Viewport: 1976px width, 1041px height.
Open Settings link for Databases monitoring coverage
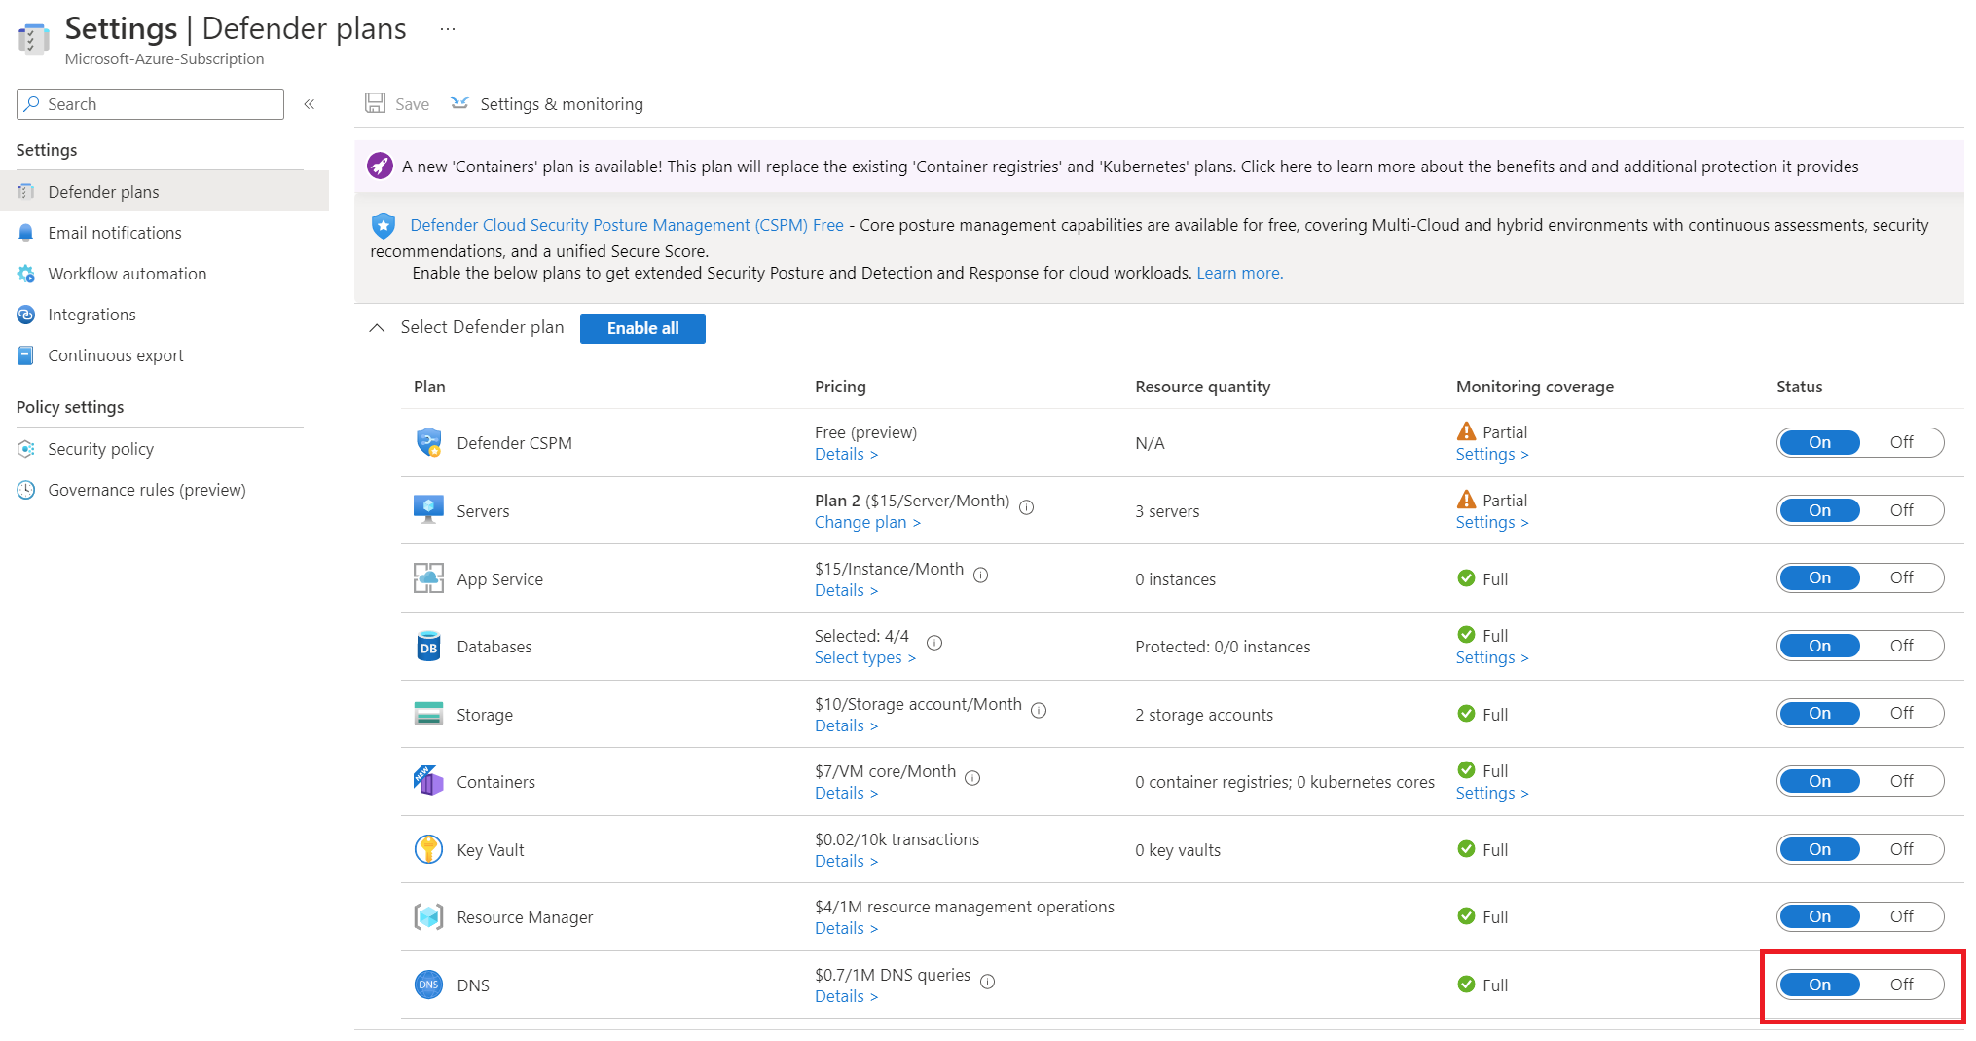(1491, 657)
